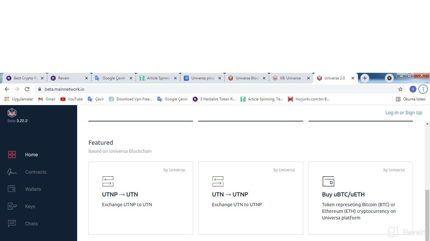Viewport: 430px width, 241px height.
Task: Open tab search dropdown arrow
Action: tap(389, 78)
